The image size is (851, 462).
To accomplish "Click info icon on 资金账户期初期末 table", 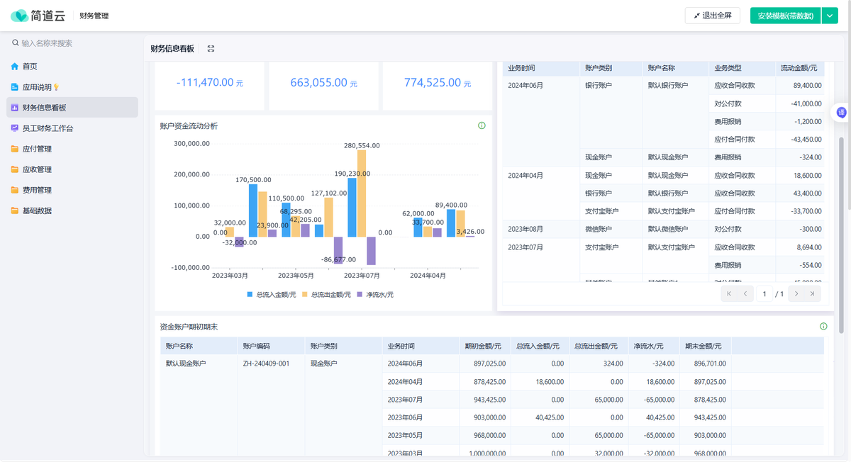I will [x=823, y=327].
